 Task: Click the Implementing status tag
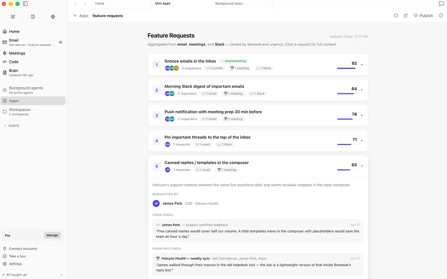pos(234,61)
